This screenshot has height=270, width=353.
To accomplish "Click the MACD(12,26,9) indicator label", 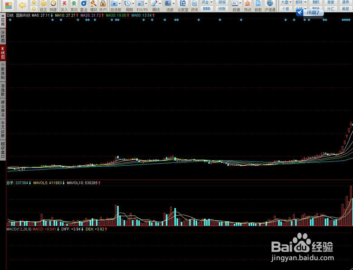I will 19,229.
